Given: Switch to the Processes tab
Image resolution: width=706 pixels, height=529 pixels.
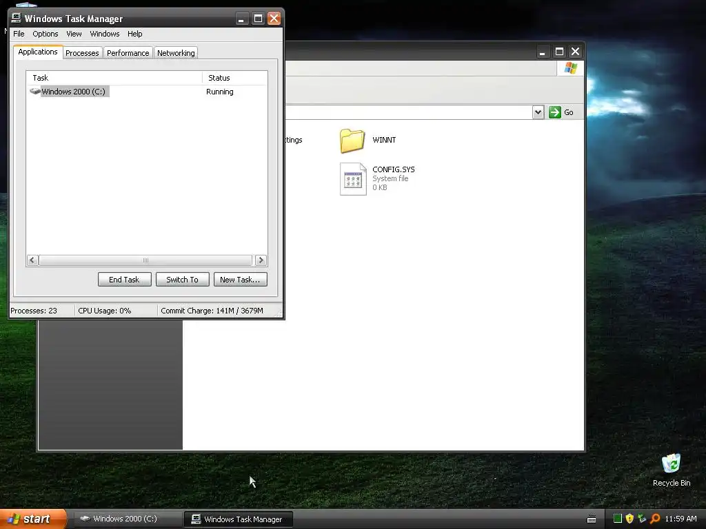Looking at the screenshot, I should 82,53.
